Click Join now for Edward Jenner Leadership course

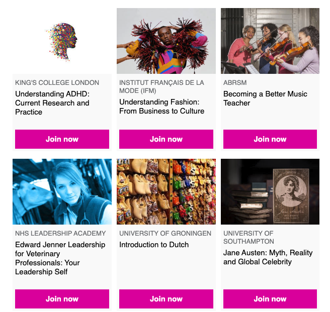click(x=62, y=299)
